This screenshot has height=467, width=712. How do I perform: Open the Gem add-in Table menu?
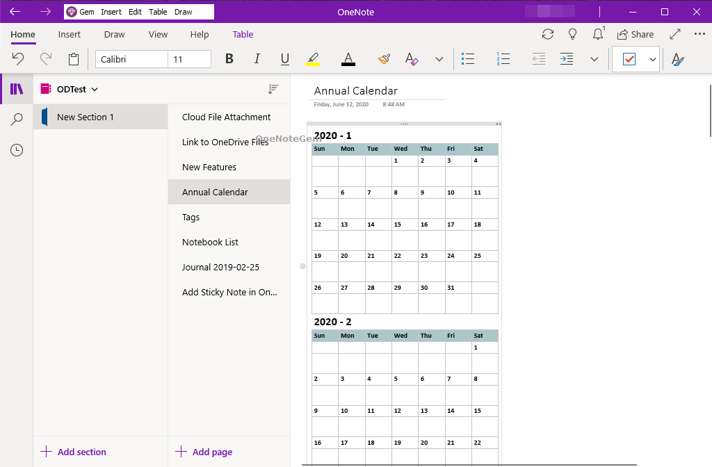(x=158, y=12)
